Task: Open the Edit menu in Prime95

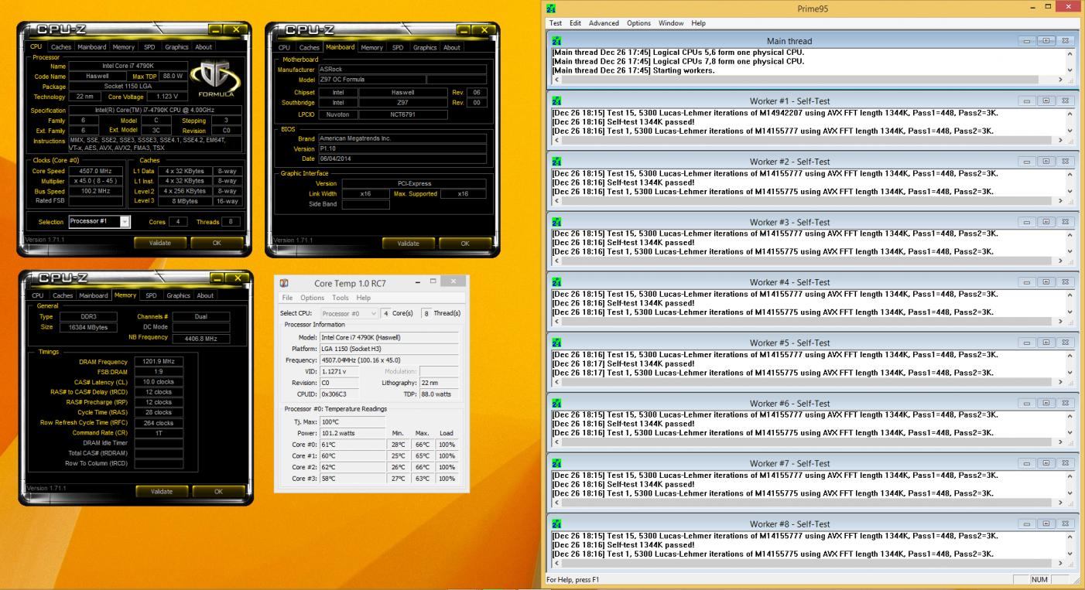Action: (x=575, y=23)
